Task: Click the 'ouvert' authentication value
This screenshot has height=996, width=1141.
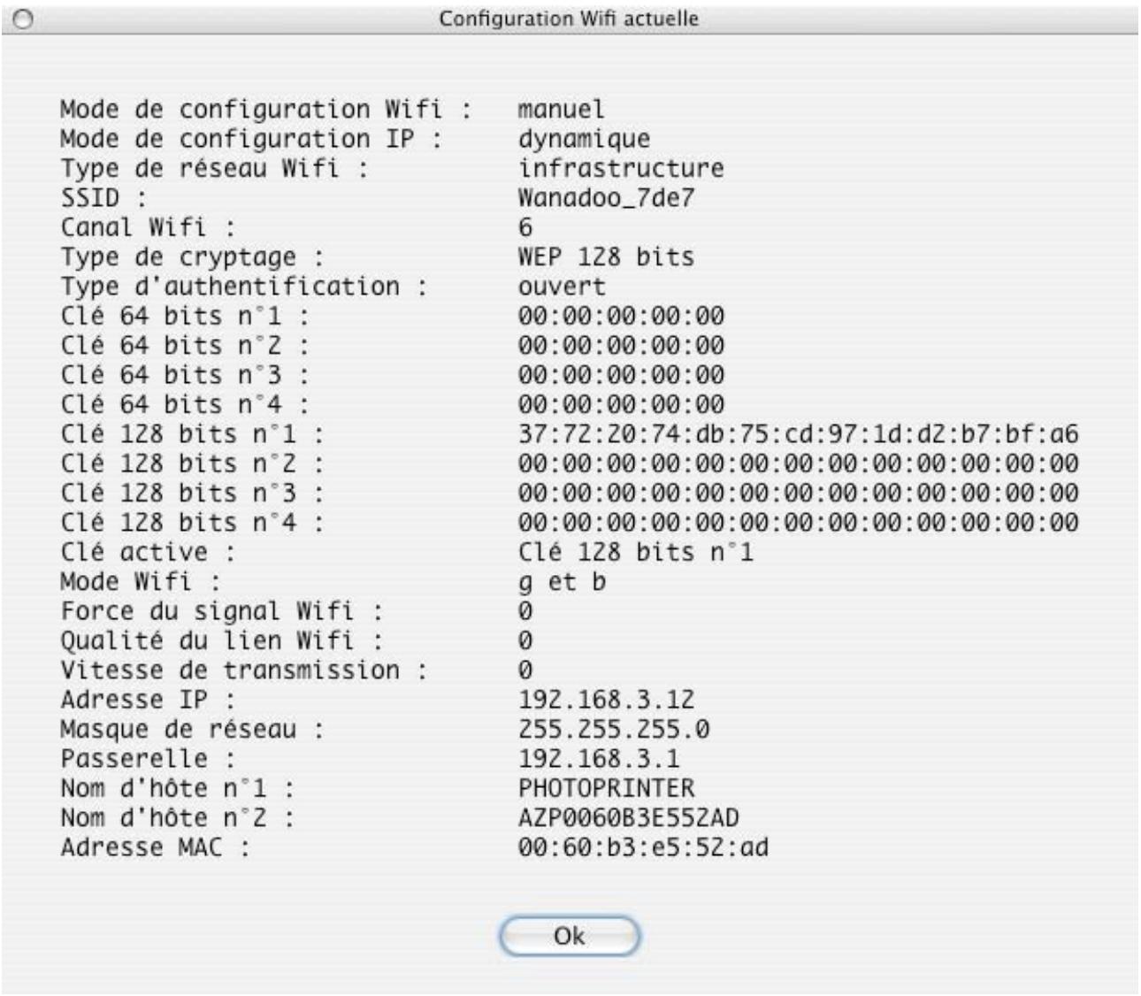Action: tap(562, 287)
